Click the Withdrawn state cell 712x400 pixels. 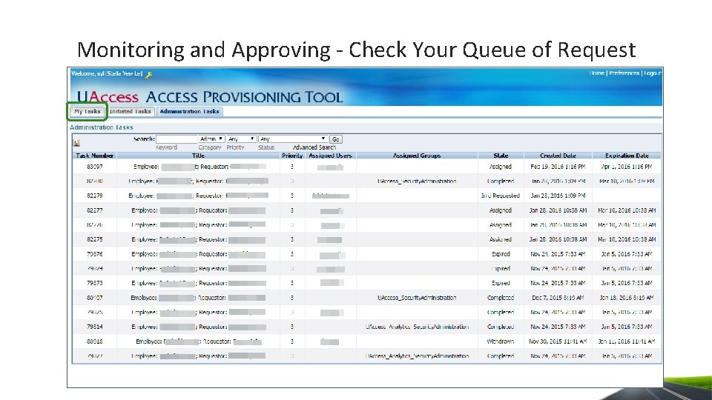tap(501, 341)
